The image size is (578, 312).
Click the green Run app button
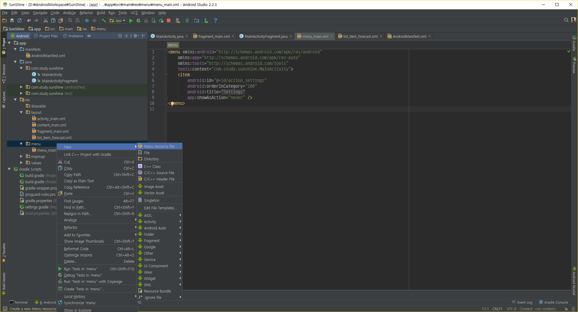pos(131,20)
